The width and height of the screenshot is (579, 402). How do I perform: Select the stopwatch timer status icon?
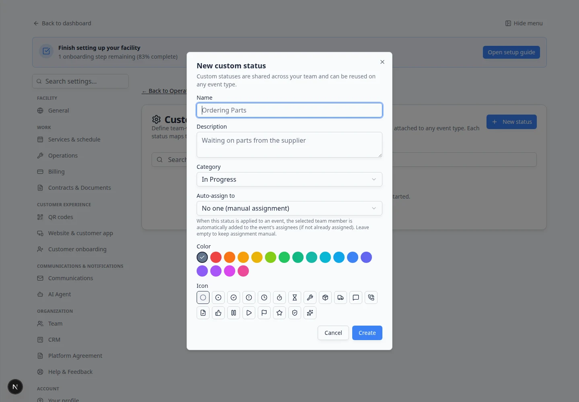tap(279, 297)
